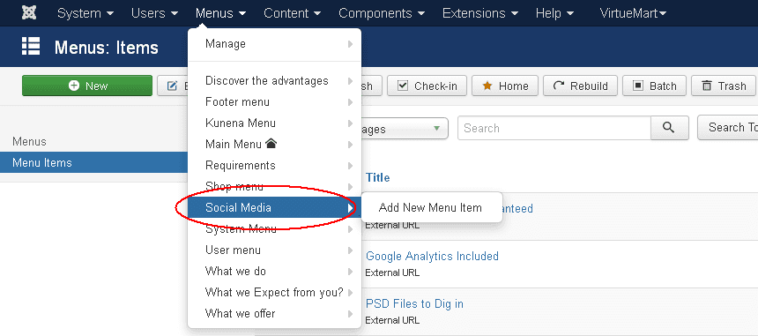Expand the Footer menu submenu
The height and width of the screenshot is (336, 758).
pos(275,102)
